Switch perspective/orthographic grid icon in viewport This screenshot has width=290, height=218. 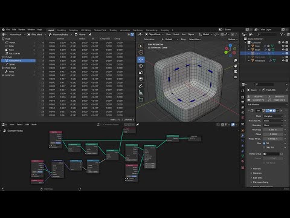click(235, 77)
